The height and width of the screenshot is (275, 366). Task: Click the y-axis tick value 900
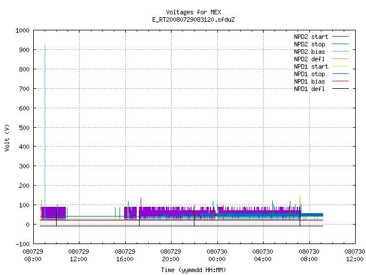click(x=24, y=50)
